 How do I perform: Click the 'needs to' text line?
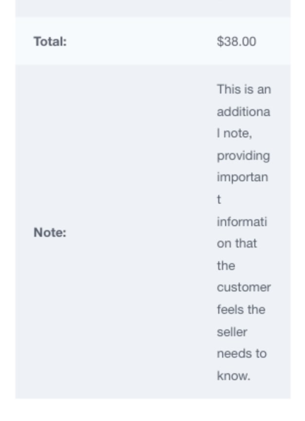[242, 354]
